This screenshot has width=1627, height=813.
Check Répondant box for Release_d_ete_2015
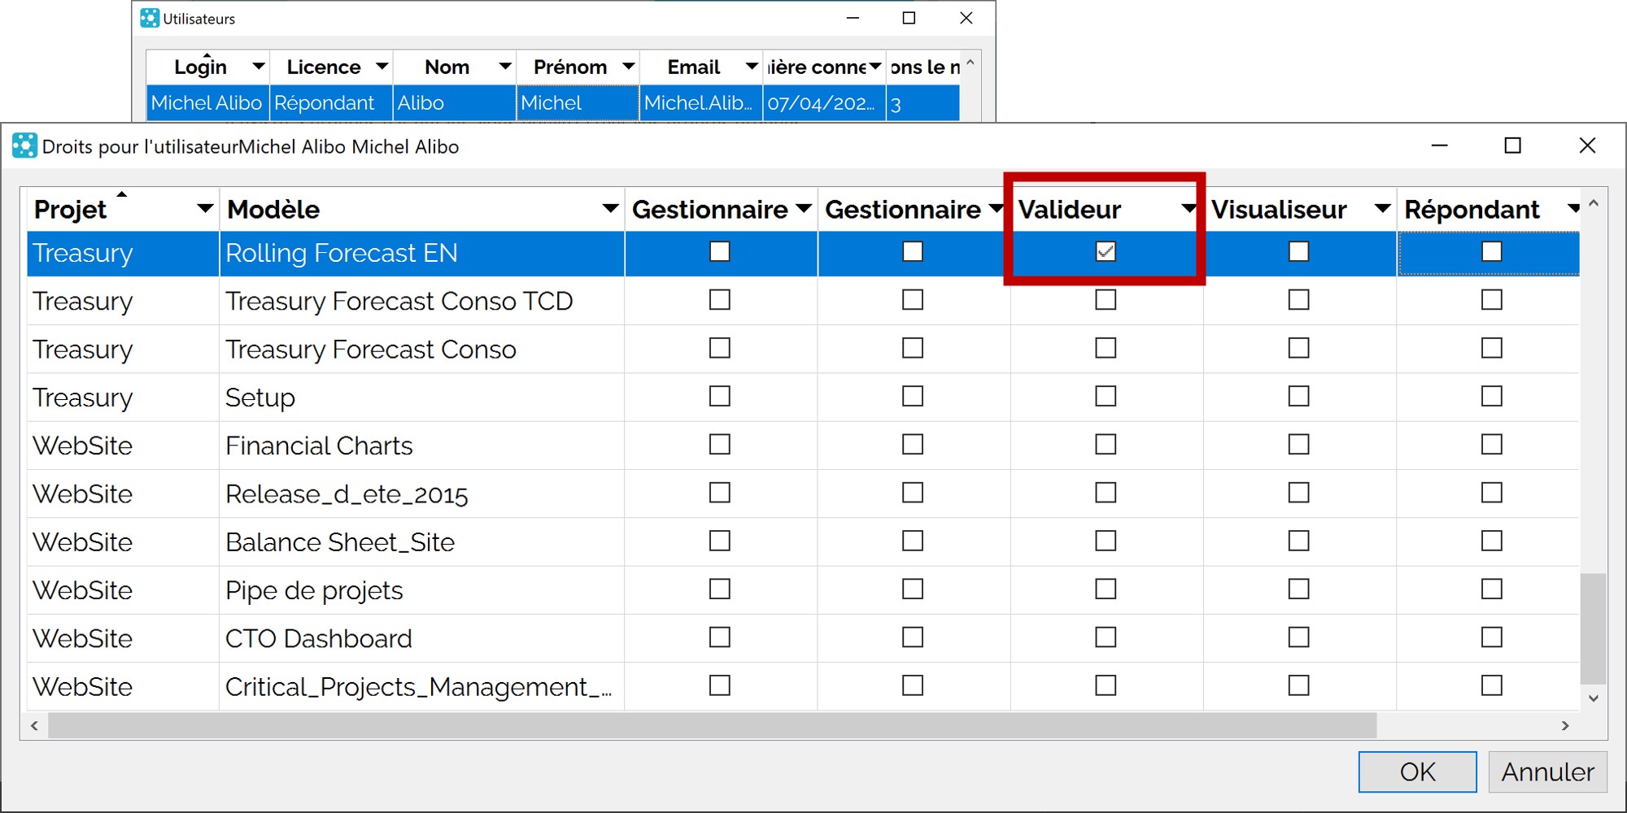1492,493
